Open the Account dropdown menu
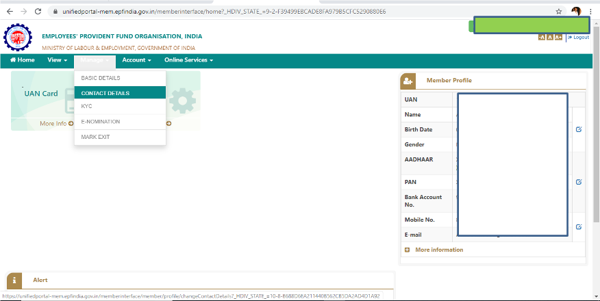The width and height of the screenshot is (600, 301). 136,60
